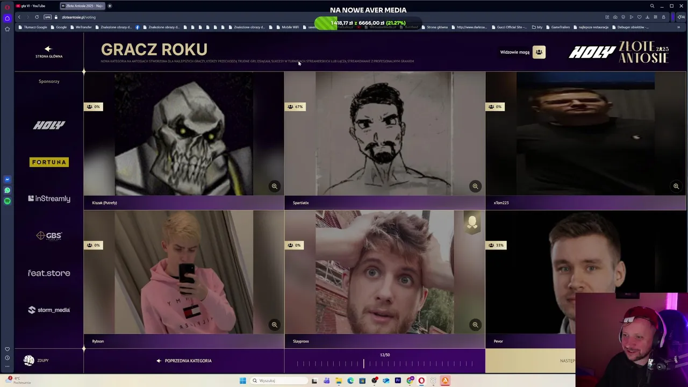This screenshot has width=688, height=387.
Task: Switch to the Złote Antosie 2025 tab
Action: point(82,6)
